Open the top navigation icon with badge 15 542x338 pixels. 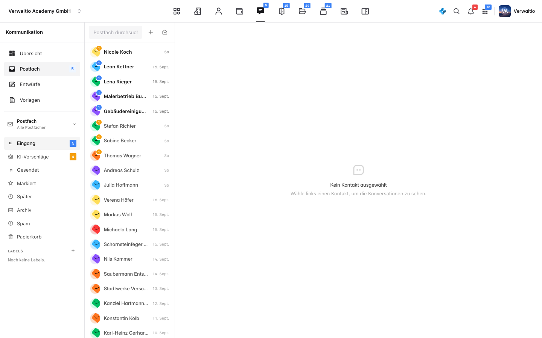coord(282,11)
